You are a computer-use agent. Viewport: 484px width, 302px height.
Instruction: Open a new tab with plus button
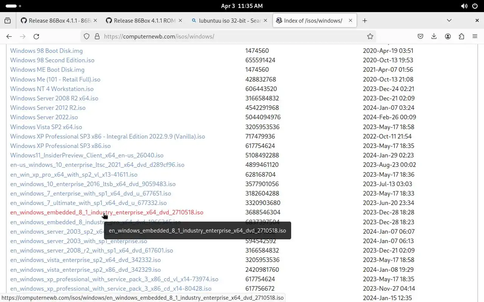(365, 21)
